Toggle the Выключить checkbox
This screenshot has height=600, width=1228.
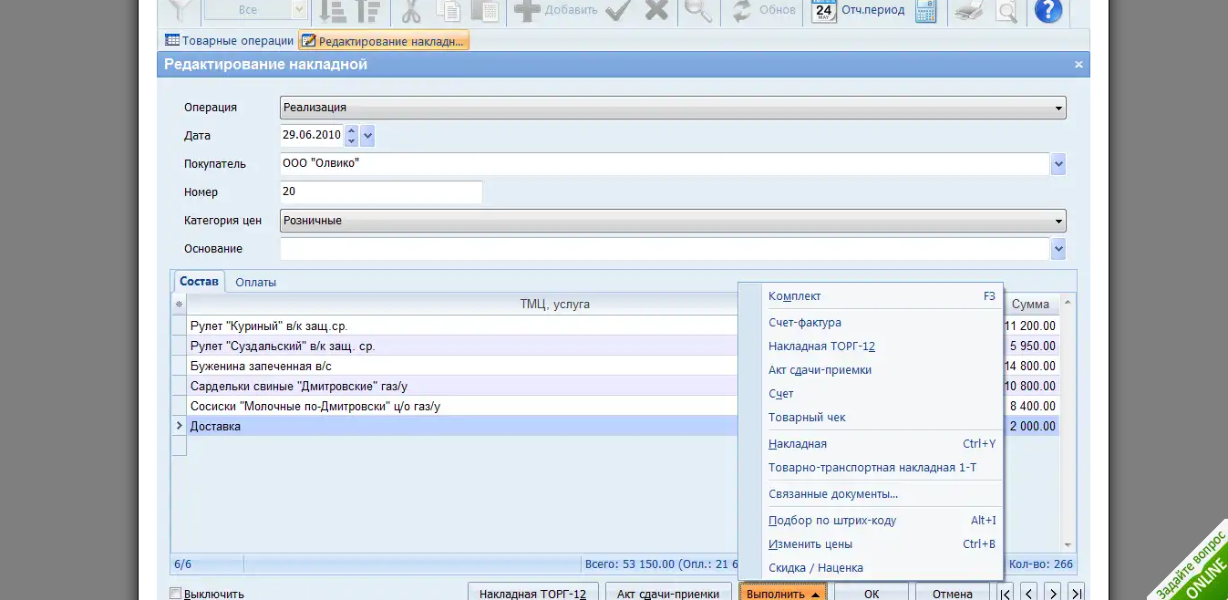176,594
